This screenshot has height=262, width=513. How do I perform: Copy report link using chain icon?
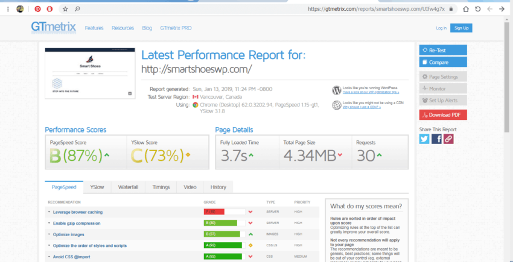pos(448,139)
